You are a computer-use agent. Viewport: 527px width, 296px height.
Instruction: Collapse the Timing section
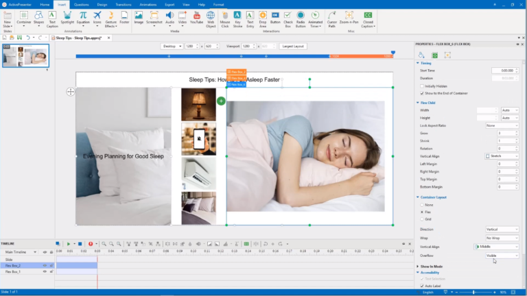coord(418,63)
